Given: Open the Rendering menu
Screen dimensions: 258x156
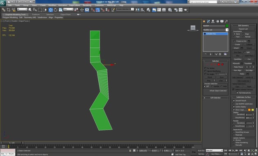Looking at the screenshot, I should pos(87,5).
